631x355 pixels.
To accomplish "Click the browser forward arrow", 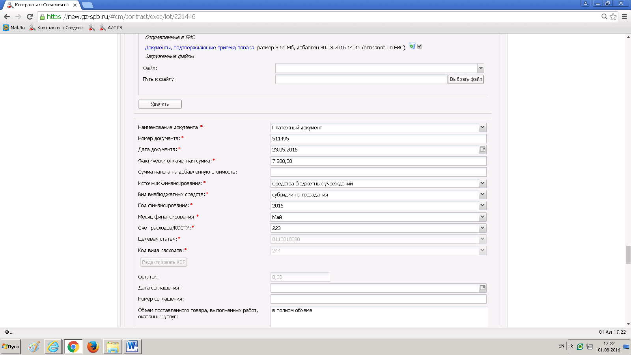I will (x=18, y=17).
